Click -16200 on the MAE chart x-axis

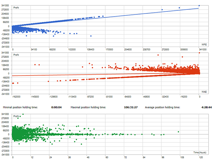click(184, 97)
